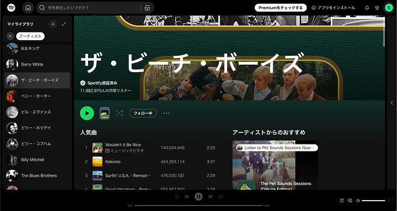This screenshot has width=397, height=211.
Task: Open ビリー・ホリデイ in library
Action: tap(37, 128)
